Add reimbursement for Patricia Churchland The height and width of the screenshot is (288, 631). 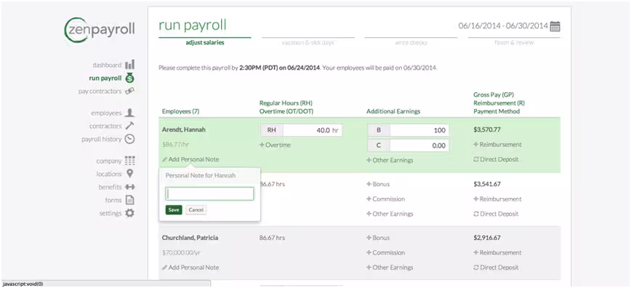point(497,252)
